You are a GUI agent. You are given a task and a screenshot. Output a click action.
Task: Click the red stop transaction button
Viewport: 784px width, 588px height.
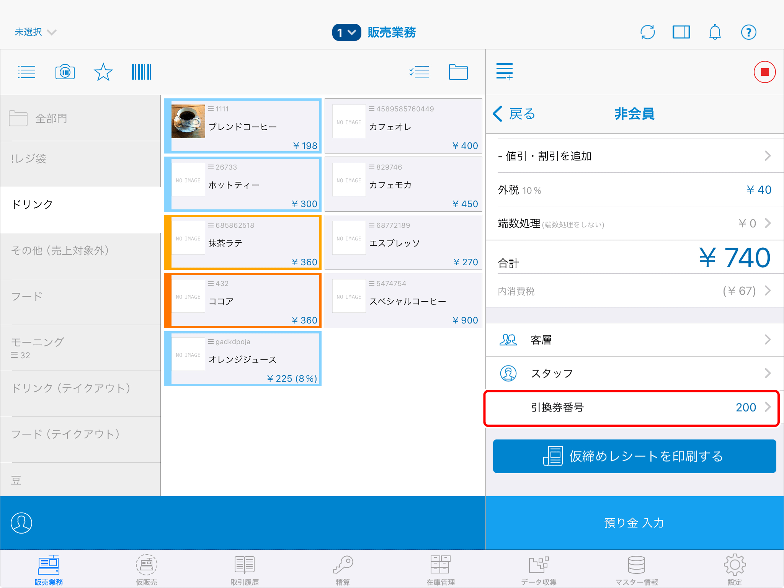tap(764, 72)
